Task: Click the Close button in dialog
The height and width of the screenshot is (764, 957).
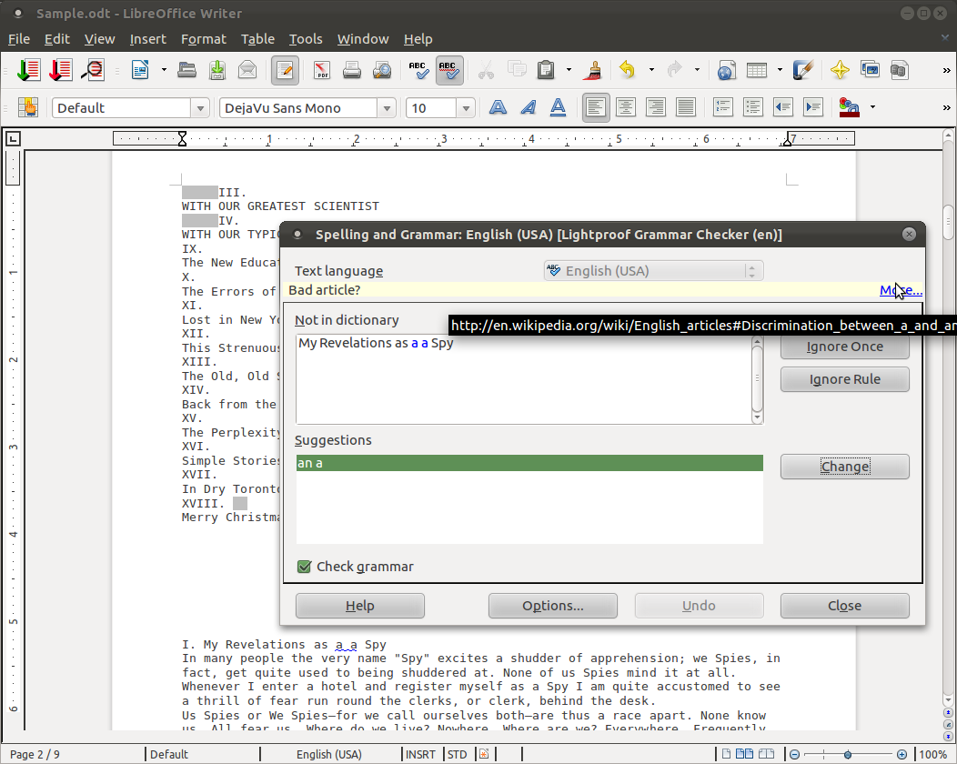Action: click(845, 606)
